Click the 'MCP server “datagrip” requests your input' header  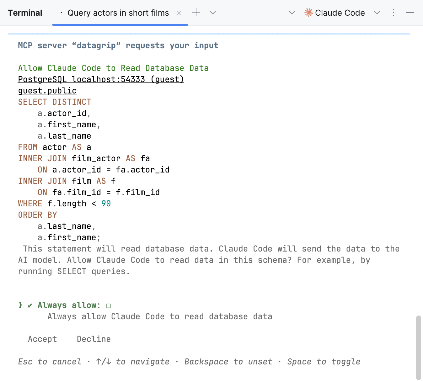coord(118,45)
